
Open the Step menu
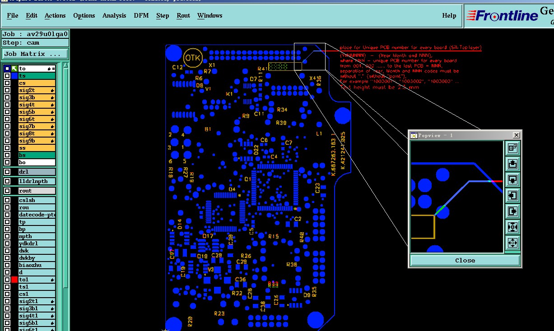click(163, 15)
